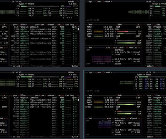
Task: Click info button in the 0/556 process pane
Action: [27, 66]
